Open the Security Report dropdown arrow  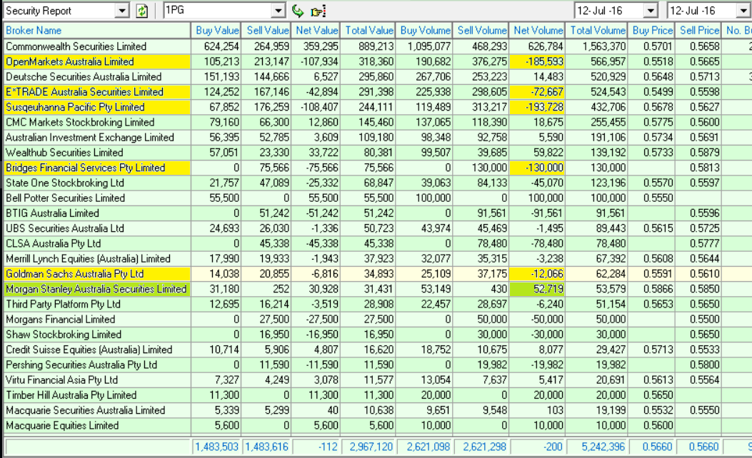click(122, 11)
